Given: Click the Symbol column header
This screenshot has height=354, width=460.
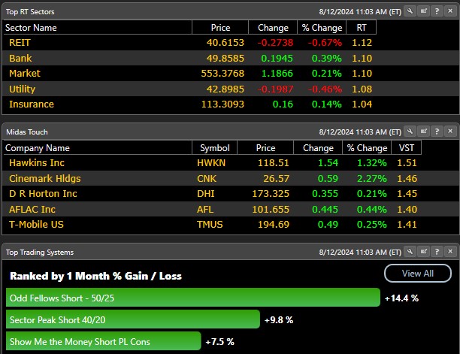Looking at the screenshot, I should 215,148.
